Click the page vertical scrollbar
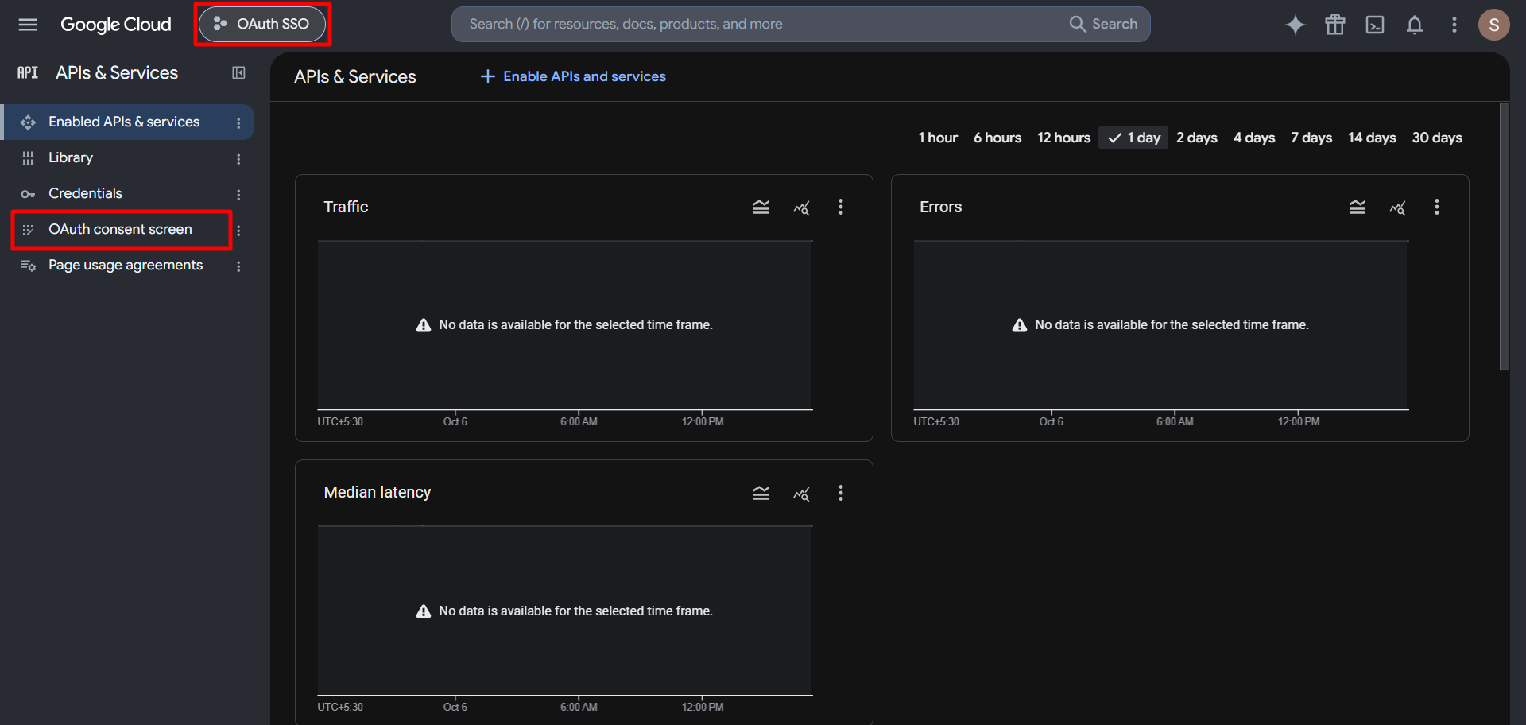Viewport: 1526px width, 725px height. pos(1504,236)
